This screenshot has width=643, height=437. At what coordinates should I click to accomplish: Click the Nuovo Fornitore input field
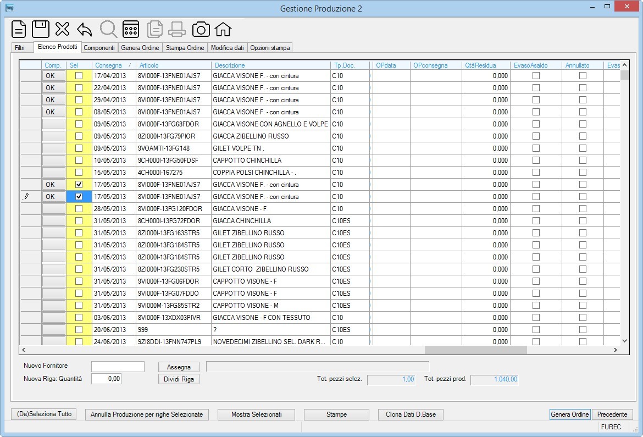point(118,367)
